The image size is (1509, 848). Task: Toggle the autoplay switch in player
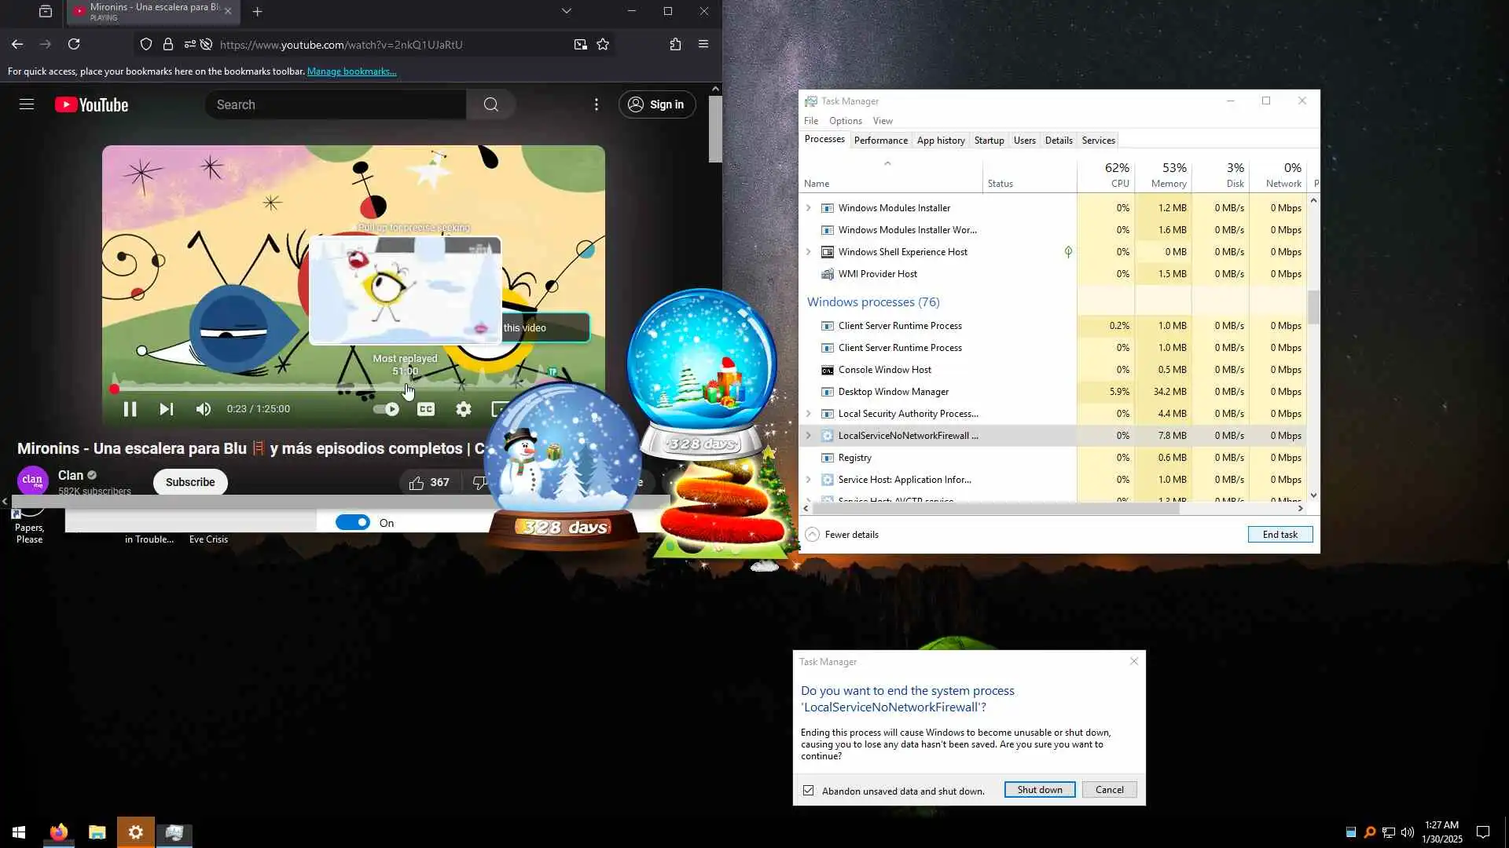pyautogui.click(x=386, y=409)
